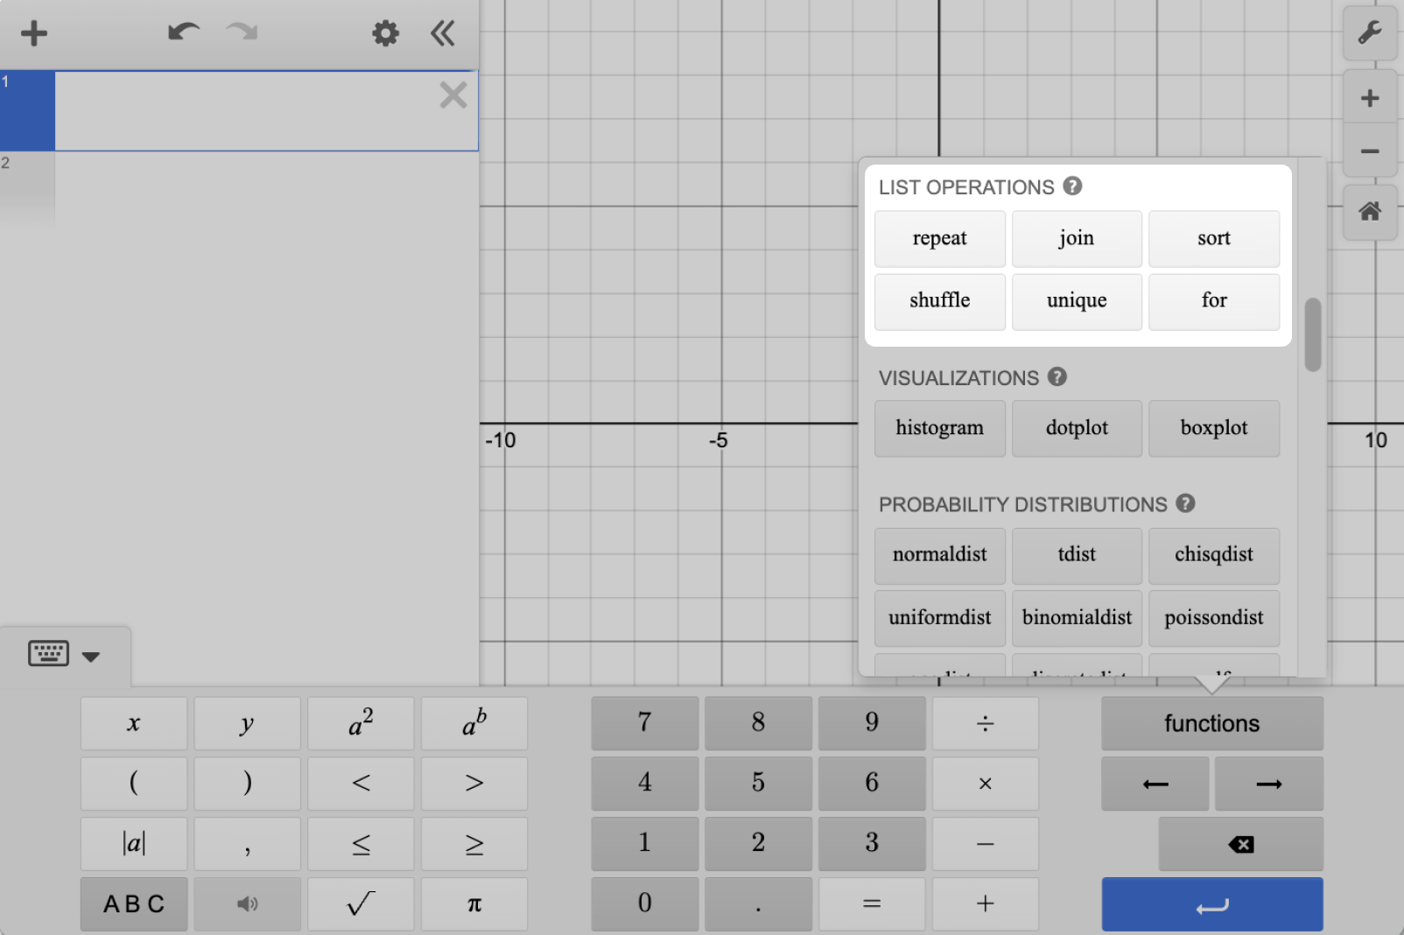Insert histogram visualization
This screenshot has width=1404, height=935.
pyautogui.click(x=940, y=428)
